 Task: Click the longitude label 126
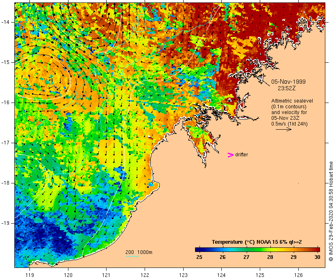(298, 275)
